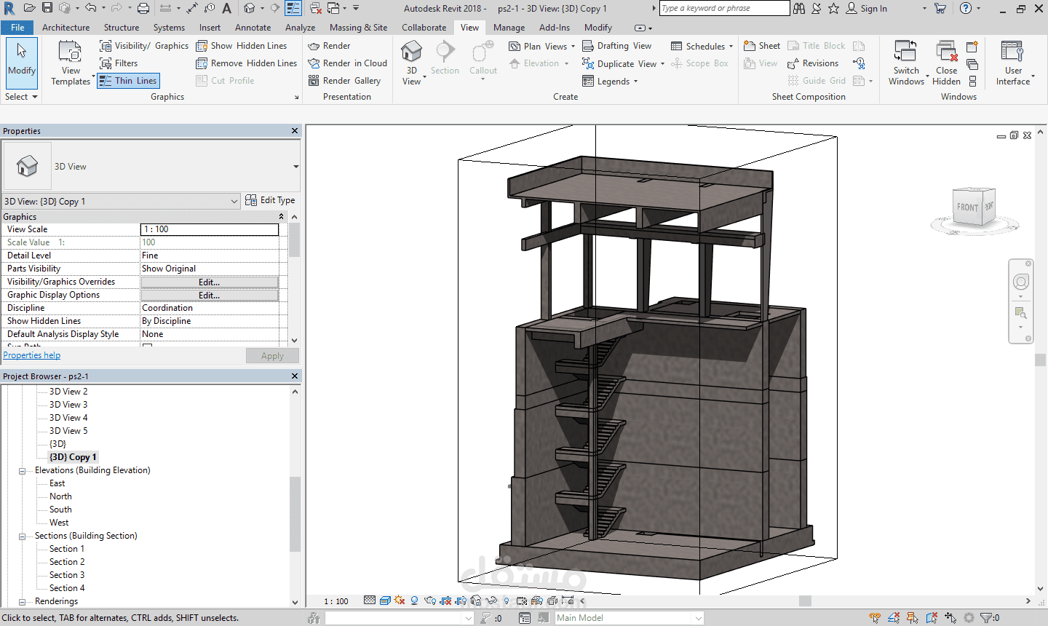Click Edit for Graphic Display Options
The width and height of the screenshot is (1048, 626).
tap(210, 296)
